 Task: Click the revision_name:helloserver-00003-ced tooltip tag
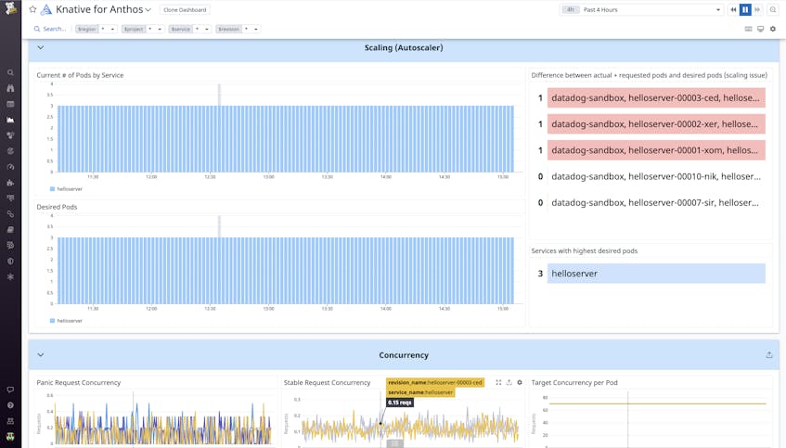[x=434, y=382]
